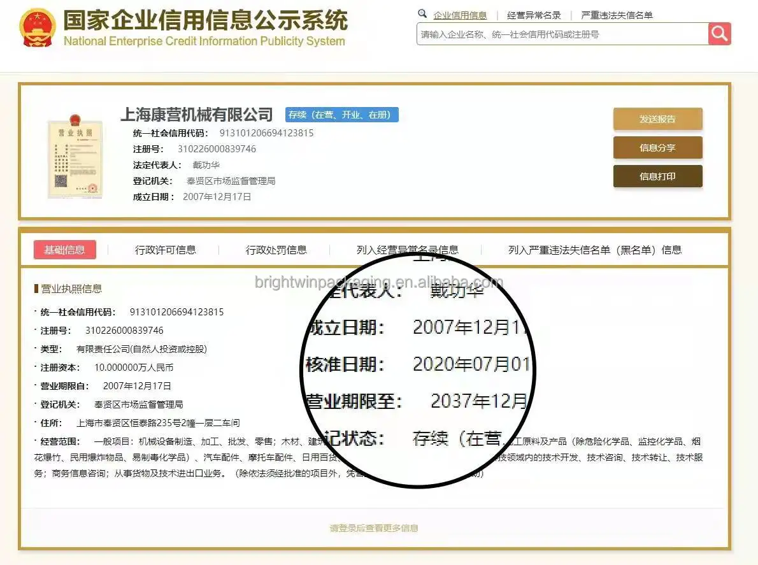
Task: Focus the enterprise name search input field
Action: (562, 34)
